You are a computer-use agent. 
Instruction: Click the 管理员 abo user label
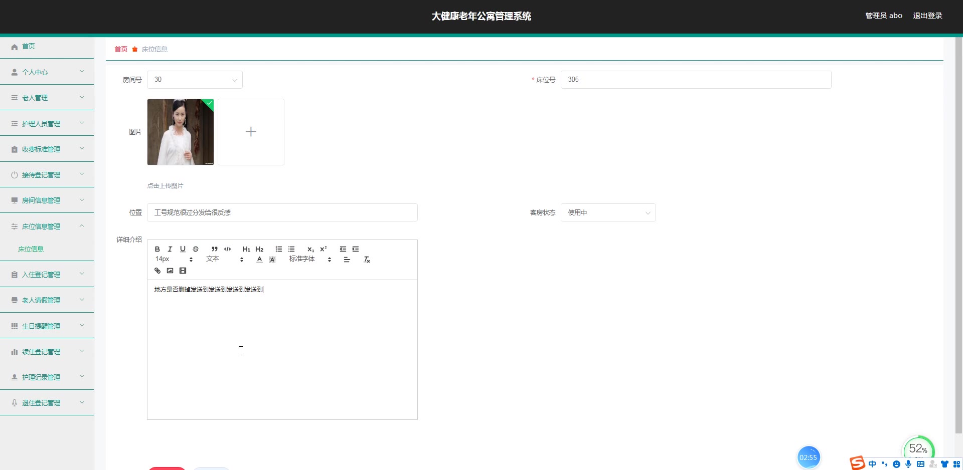[884, 16]
